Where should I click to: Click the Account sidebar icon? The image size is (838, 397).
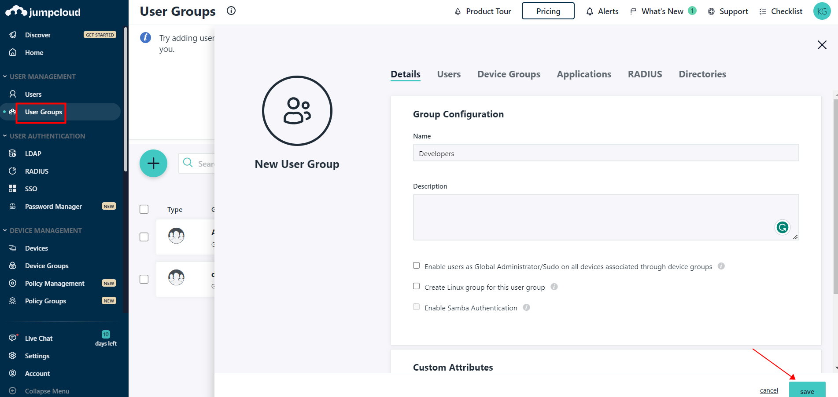click(13, 373)
